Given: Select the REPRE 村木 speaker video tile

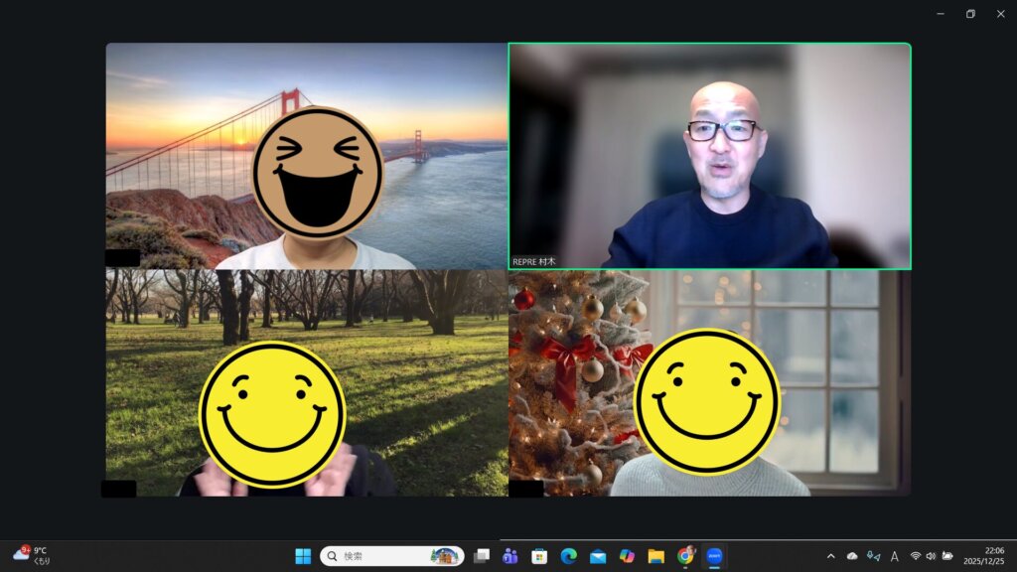Looking at the screenshot, I should (x=709, y=156).
